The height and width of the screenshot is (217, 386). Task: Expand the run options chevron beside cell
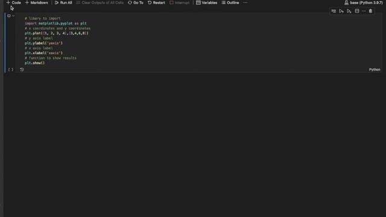point(13,16)
